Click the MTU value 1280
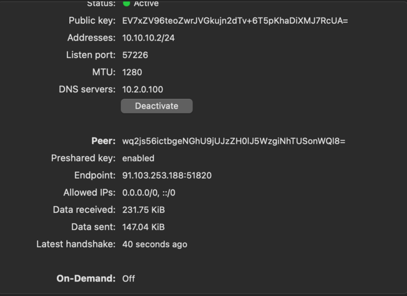The image size is (407, 296). click(x=132, y=73)
